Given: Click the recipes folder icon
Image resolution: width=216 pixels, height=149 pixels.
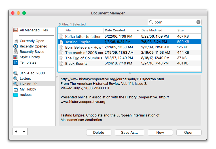Looking at the screenshot, I should click(x=16, y=95).
